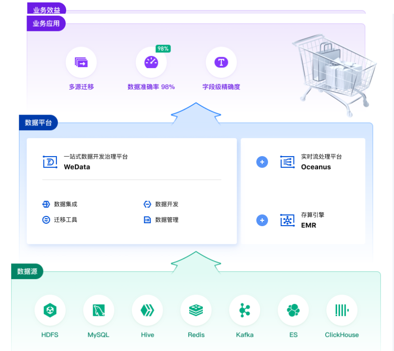Viewport: 394px width, 351px height.
Task: Click the 字段级精确度 caption text
Action: point(222,87)
